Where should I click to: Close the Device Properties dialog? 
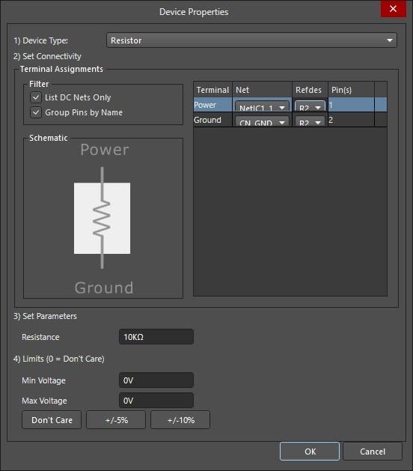coord(394,9)
